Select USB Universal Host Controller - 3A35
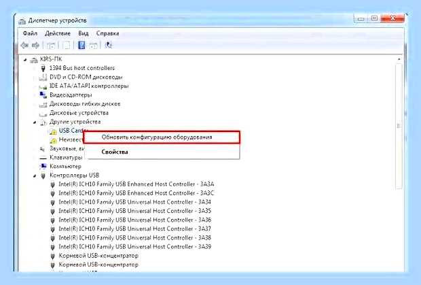Screen dimensions: 421x285 point(134,211)
